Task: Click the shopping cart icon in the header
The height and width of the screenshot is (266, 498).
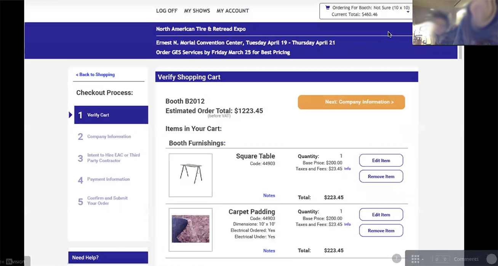Action: pos(327,7)
